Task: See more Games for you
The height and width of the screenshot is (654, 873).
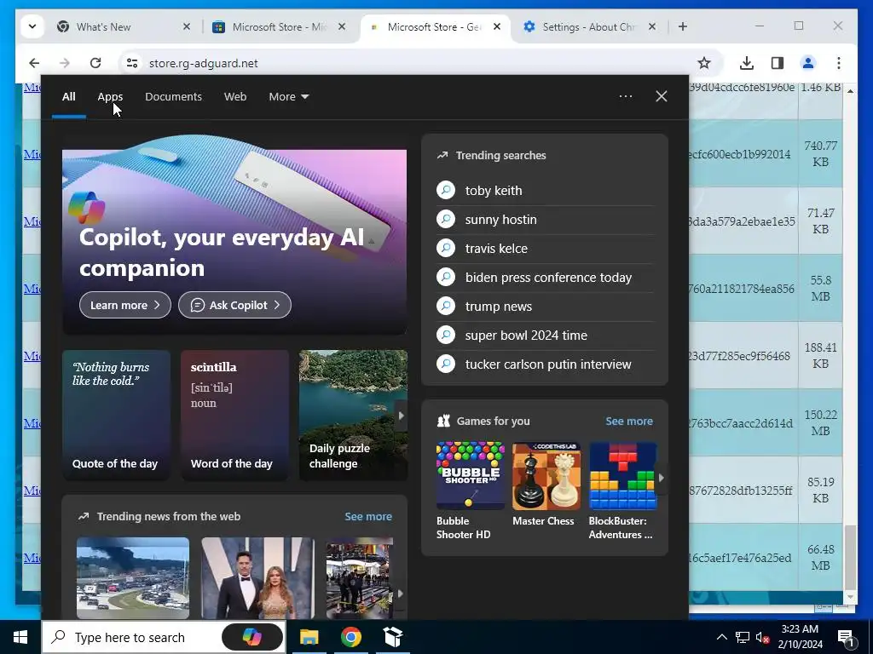Action: coord(629,421)
